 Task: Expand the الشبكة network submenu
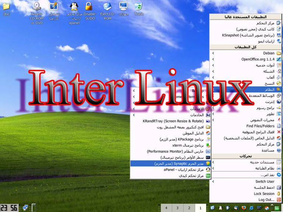246,71
